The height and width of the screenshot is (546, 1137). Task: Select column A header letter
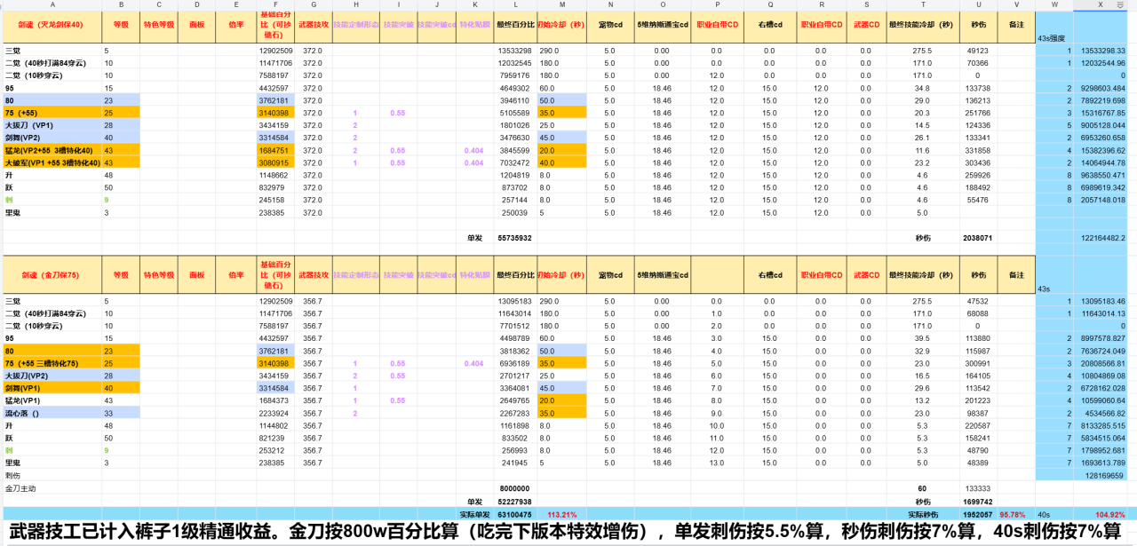coord(52,5)
